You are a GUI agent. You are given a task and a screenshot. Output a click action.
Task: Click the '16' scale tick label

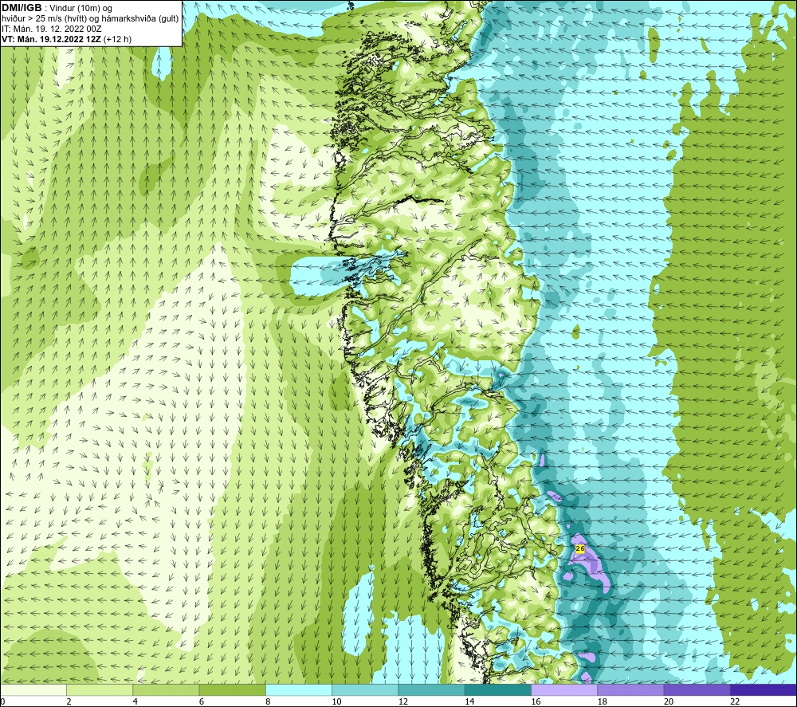point(536,702)
